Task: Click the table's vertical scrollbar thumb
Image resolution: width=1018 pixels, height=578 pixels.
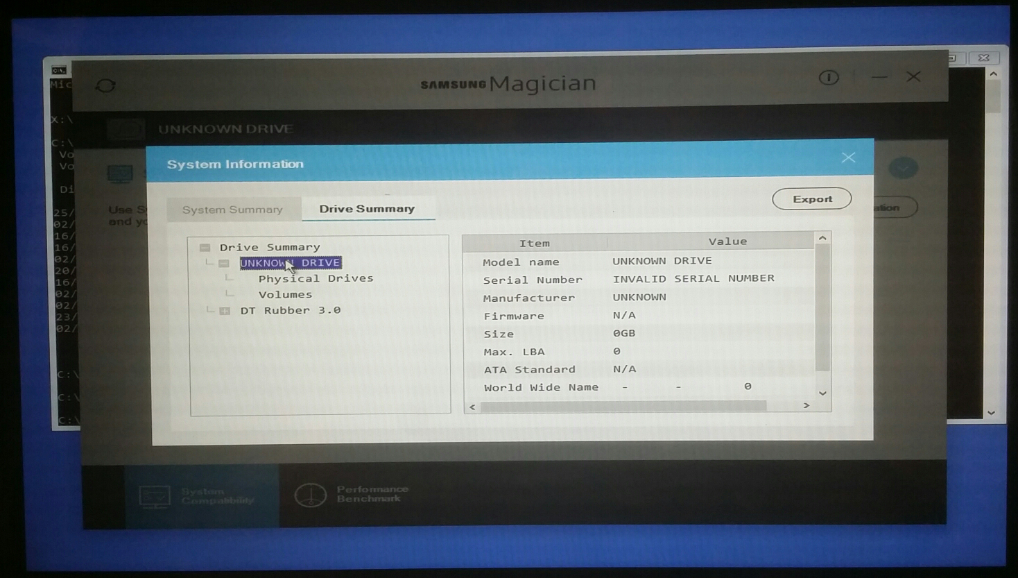Action: click(822, 308)
